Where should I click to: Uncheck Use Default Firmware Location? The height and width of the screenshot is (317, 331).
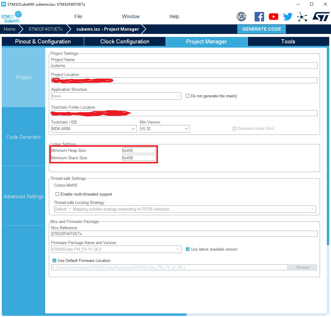click(x=54, y=260)
